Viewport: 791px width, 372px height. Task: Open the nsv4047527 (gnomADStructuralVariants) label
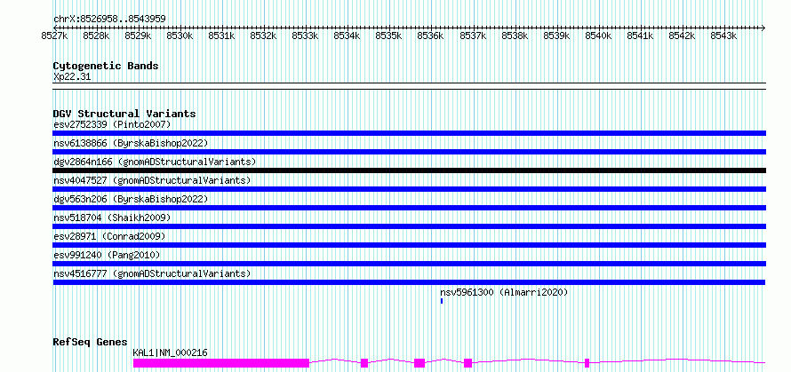[152, 180]
